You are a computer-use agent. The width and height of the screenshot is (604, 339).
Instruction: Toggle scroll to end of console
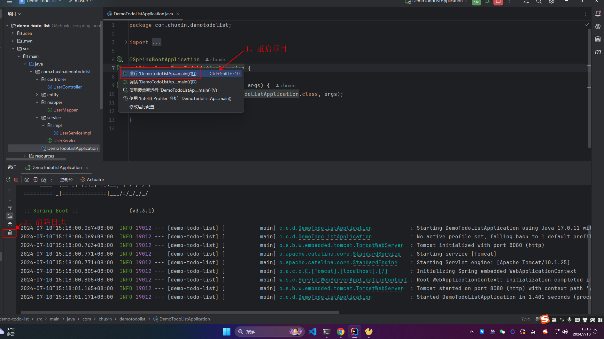[10, 216]
